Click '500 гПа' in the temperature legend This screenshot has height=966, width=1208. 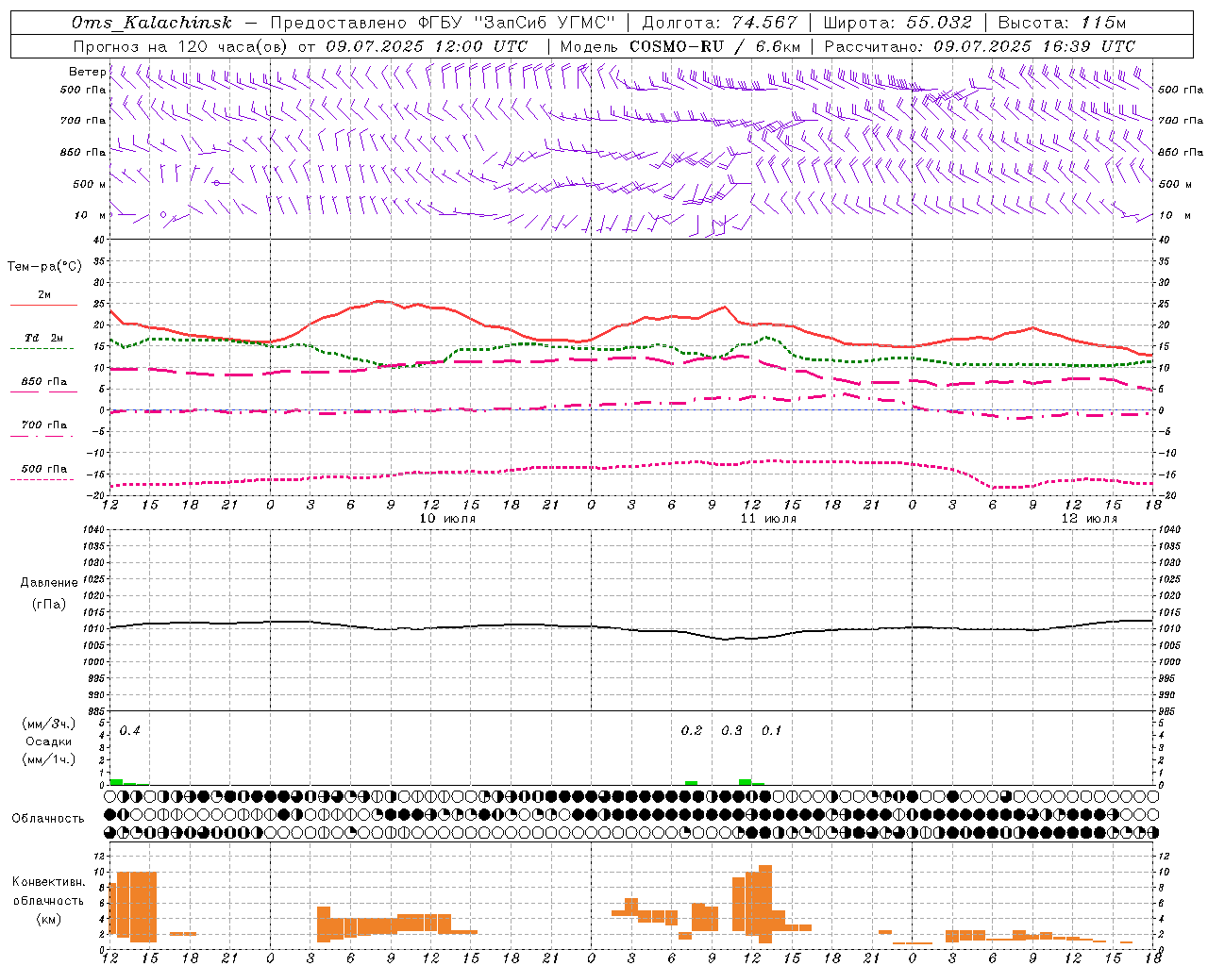click(x=44, y=469)
